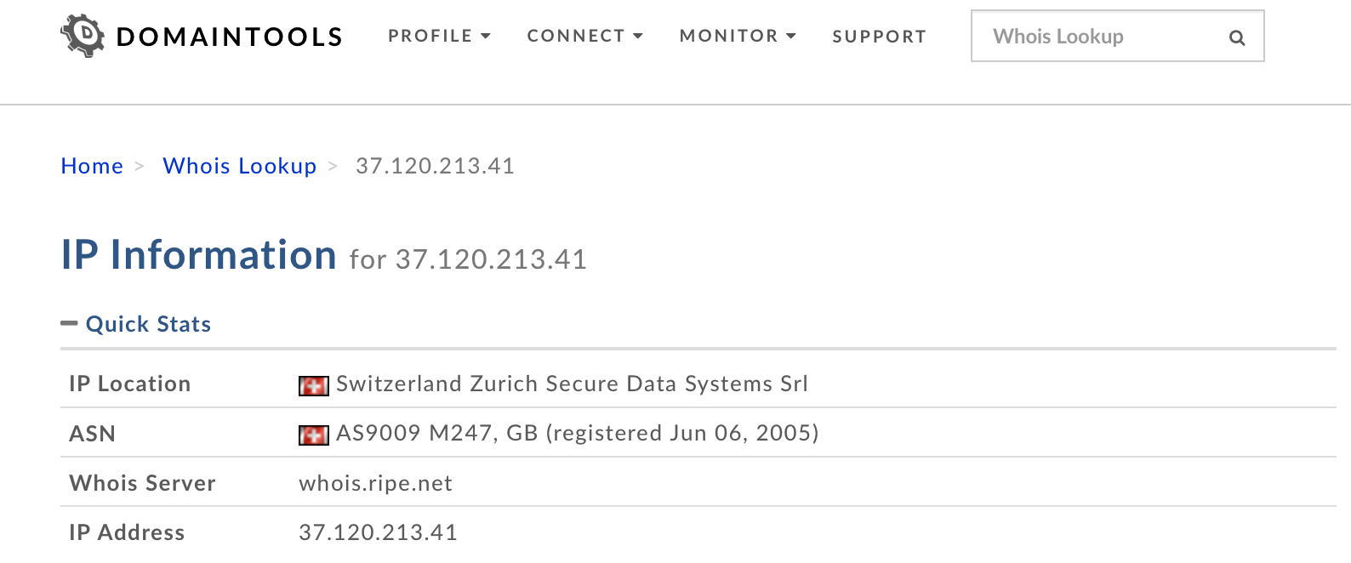Click the 37.120.213.41 breadcrumb text

[435, 166]
